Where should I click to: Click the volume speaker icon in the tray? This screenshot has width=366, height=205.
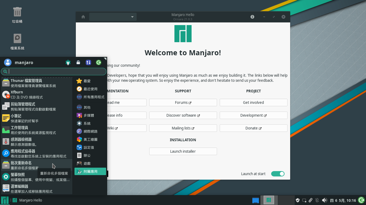coord(324,200)
